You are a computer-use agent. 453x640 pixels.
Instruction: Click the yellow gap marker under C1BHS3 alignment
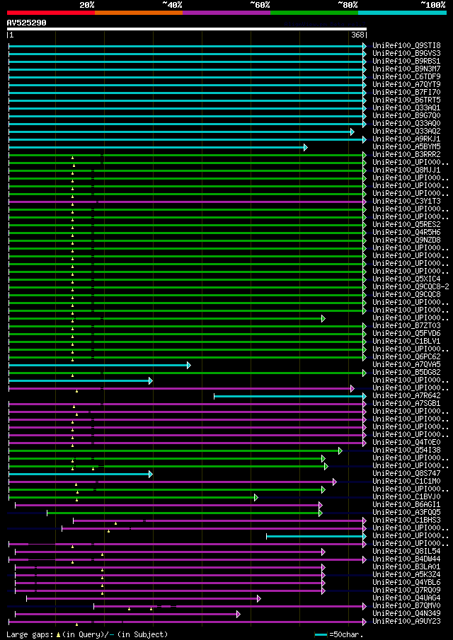click(115, 523)
